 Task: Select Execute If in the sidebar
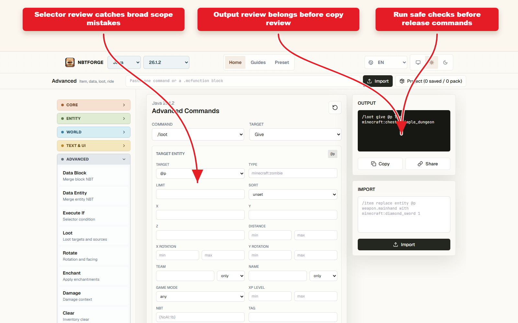[94, 216]
